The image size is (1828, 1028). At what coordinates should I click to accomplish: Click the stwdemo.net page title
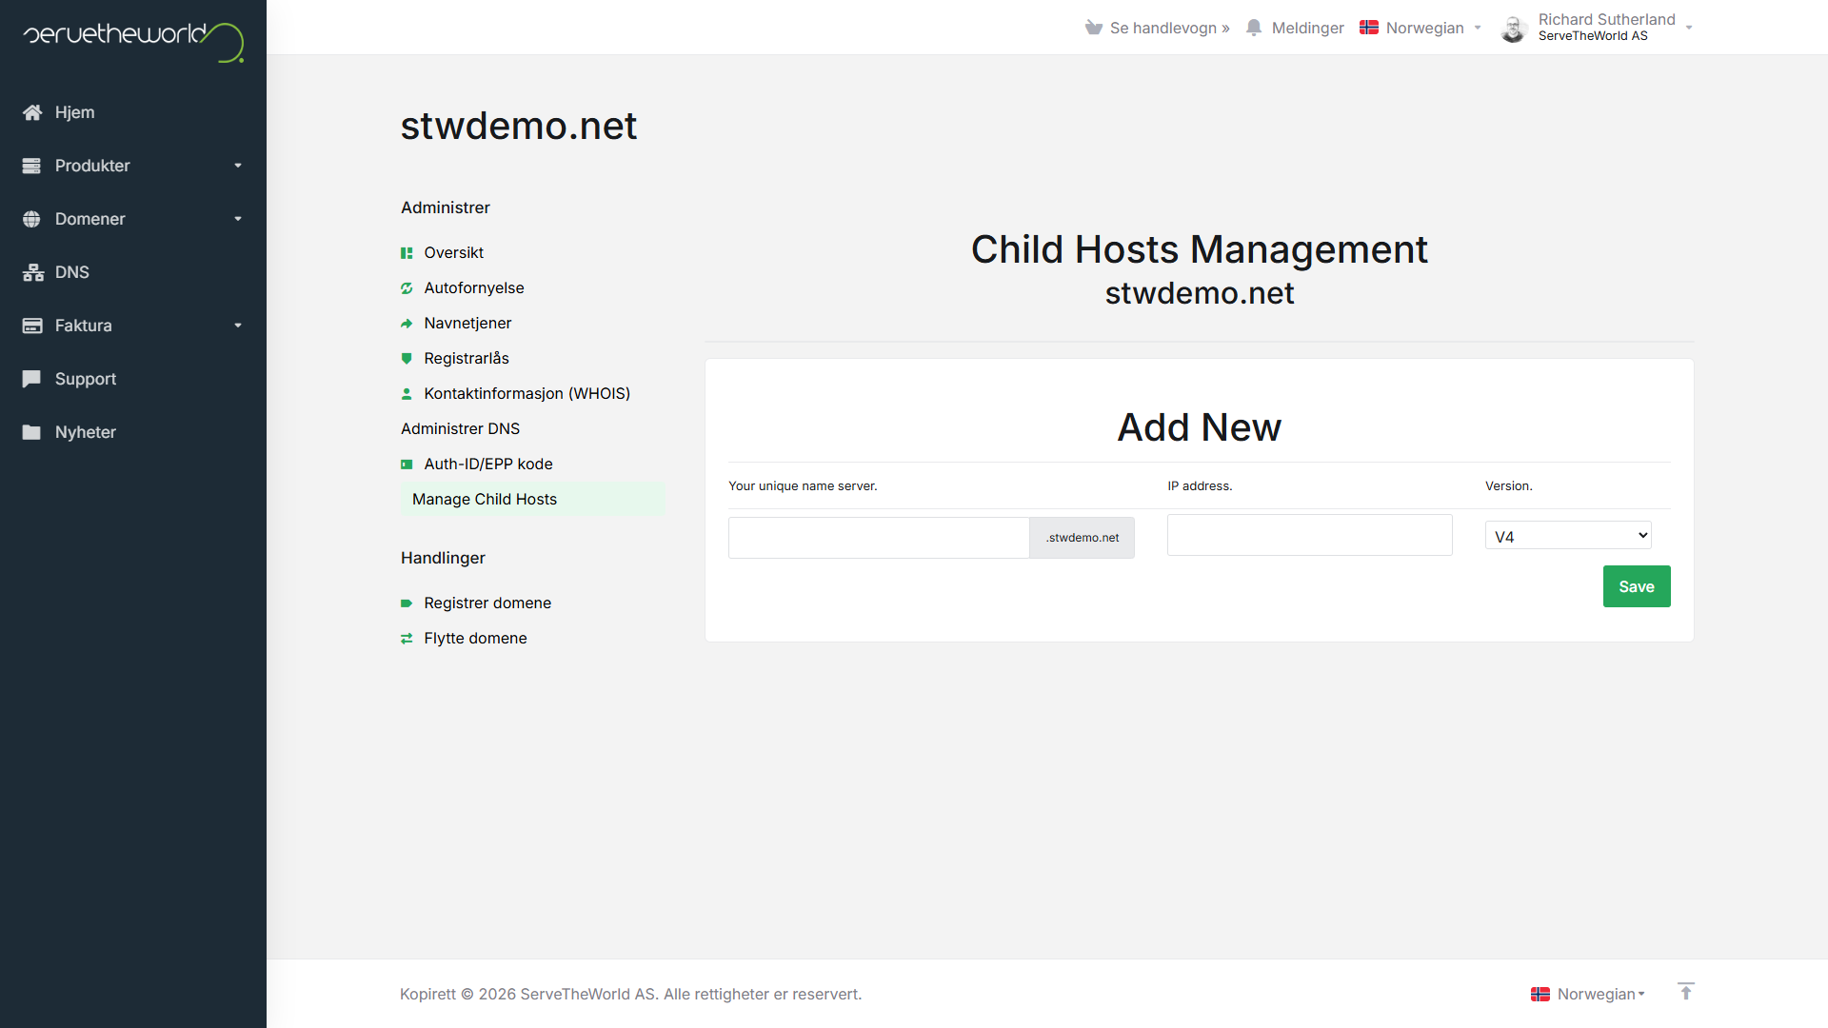coord(519,126)
